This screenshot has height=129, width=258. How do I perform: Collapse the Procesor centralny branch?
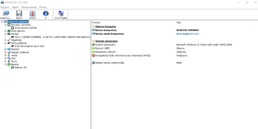point(6,25)
